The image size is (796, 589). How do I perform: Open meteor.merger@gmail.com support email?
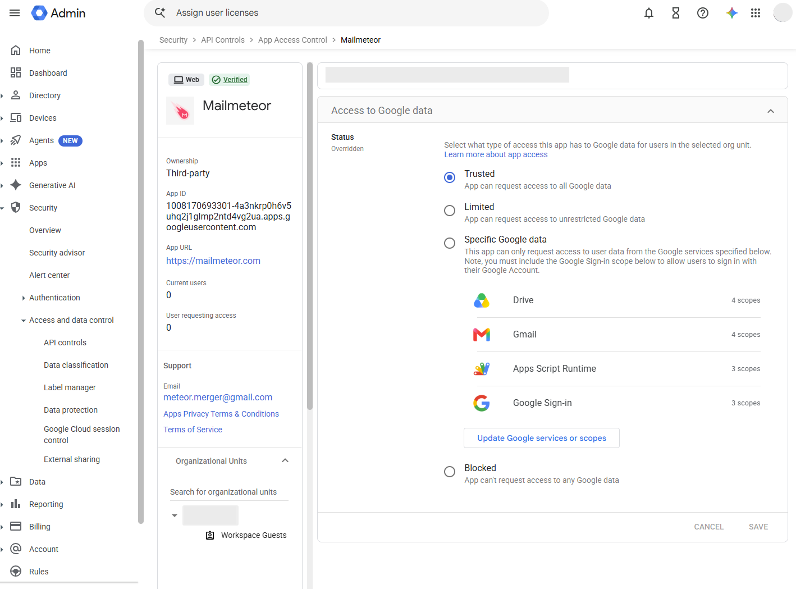218,397
